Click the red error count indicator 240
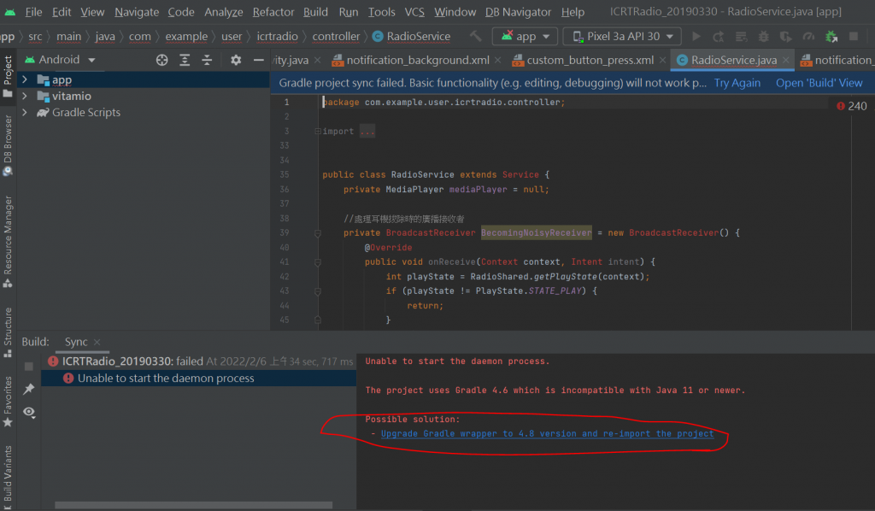Viewport: 875px width, 511px height. click(852, 106)
